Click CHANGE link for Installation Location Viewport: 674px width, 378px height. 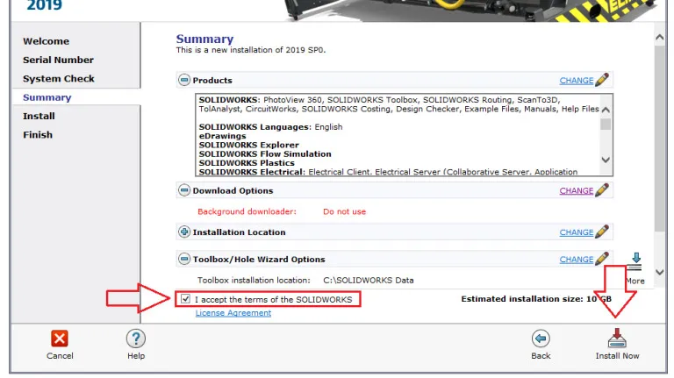(576, 232)
